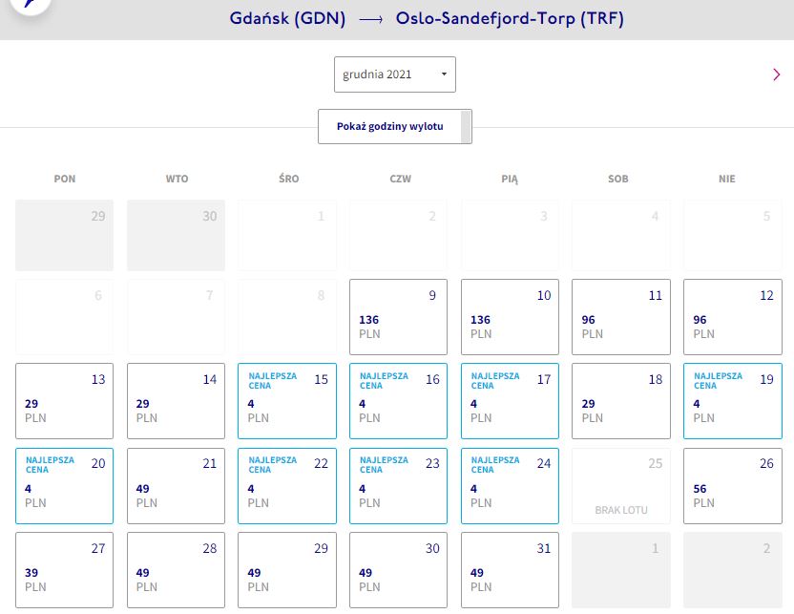The height and width of the screenshot is (614, 794).
Task: Pick December 24 best price flight
Action: 510,486
